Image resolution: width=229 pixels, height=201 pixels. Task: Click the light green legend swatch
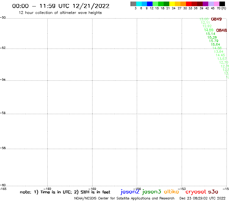pos(155,4)
